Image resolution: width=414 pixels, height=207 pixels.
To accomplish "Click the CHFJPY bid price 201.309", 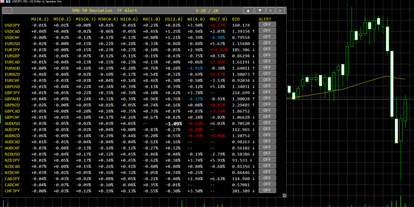I will point(241,191).
